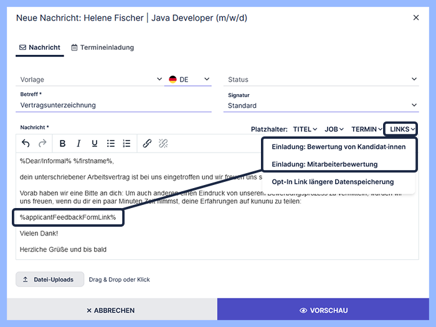Image resolution: width=436 pixels, height=327 pixels.
Task: Toggle italic text formatting
Action: pos(78,143)
